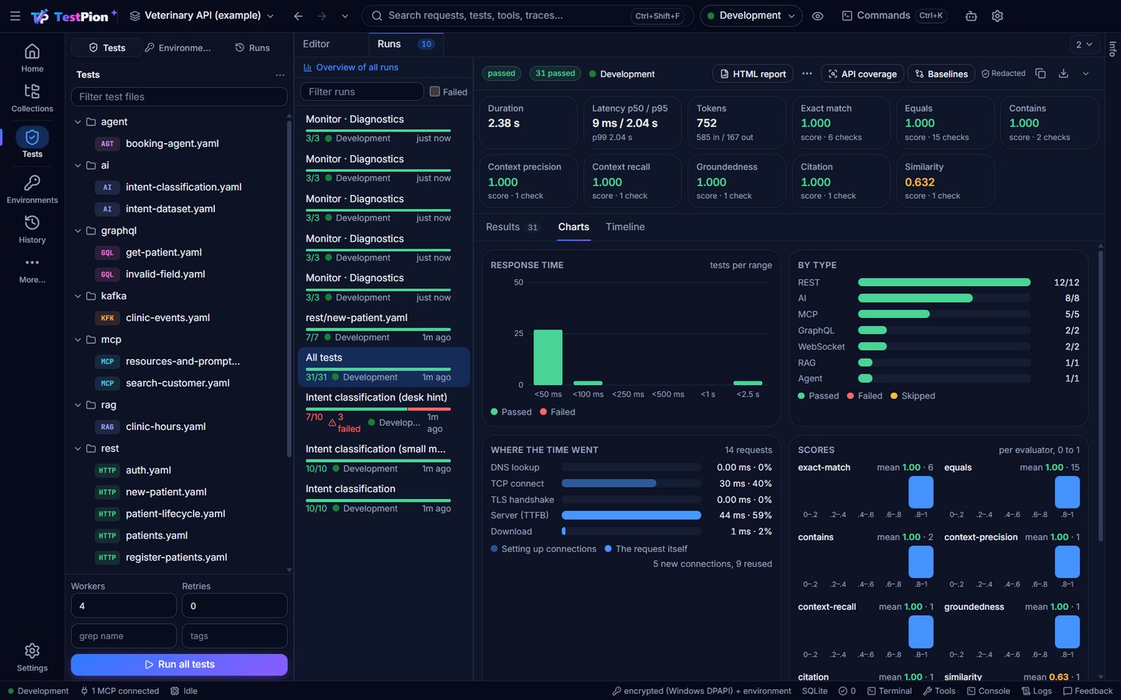This screenshot has height=700, width=1121.
Task: Navigate back with the left arrow
Action: [298, 16]
